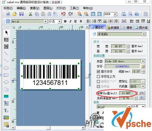Select the diamond shape tool
This screenshot has height=131, width=152.
(x=6, y=82)
